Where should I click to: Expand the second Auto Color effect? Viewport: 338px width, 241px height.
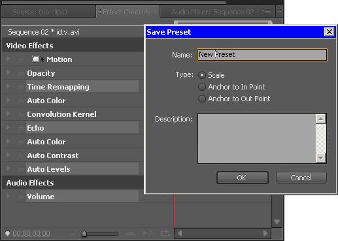click(8, 141)
